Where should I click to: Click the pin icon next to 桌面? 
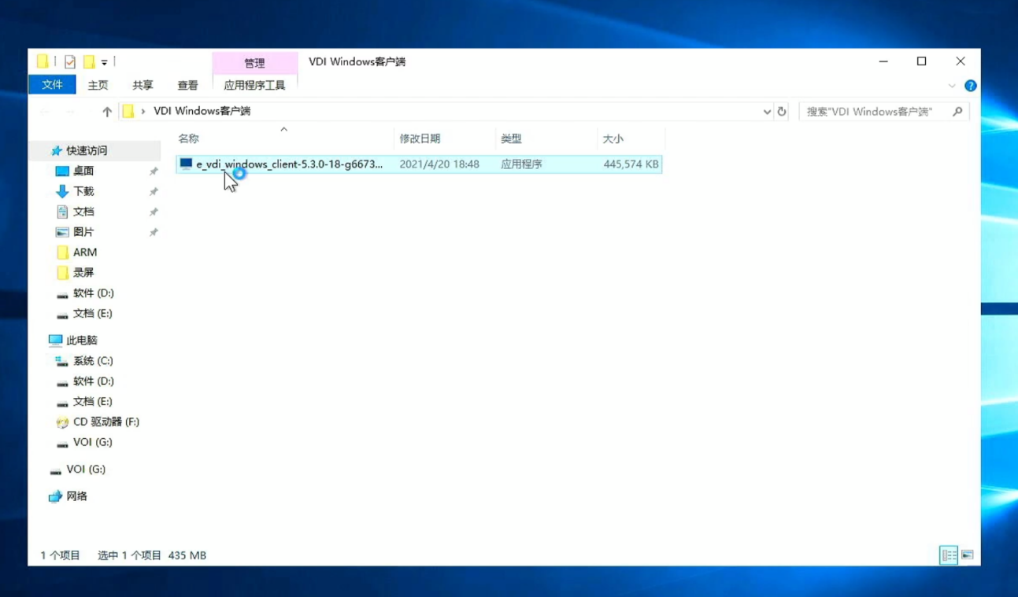tap(154, 171)
